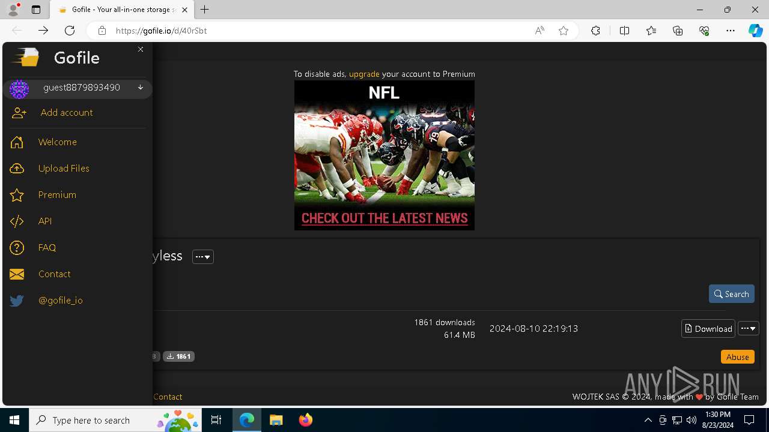Open the Copilot sidebar

point(755,31)
